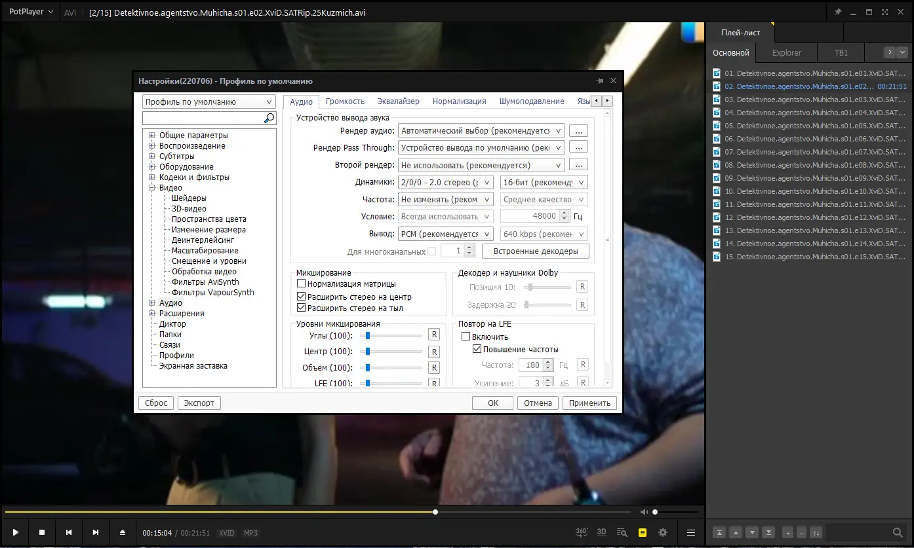Expand the Субтитры tree node

tap(152, 156)
